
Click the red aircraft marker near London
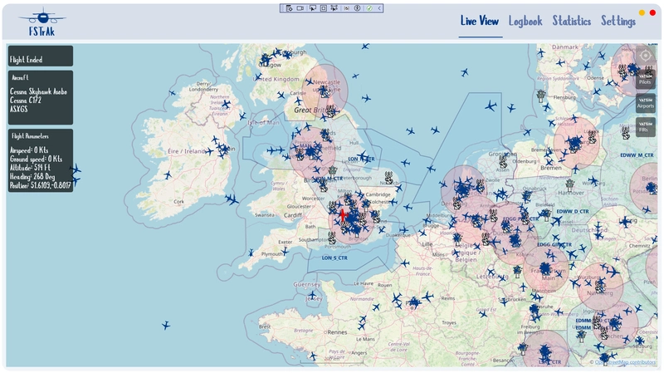(342, 215)
